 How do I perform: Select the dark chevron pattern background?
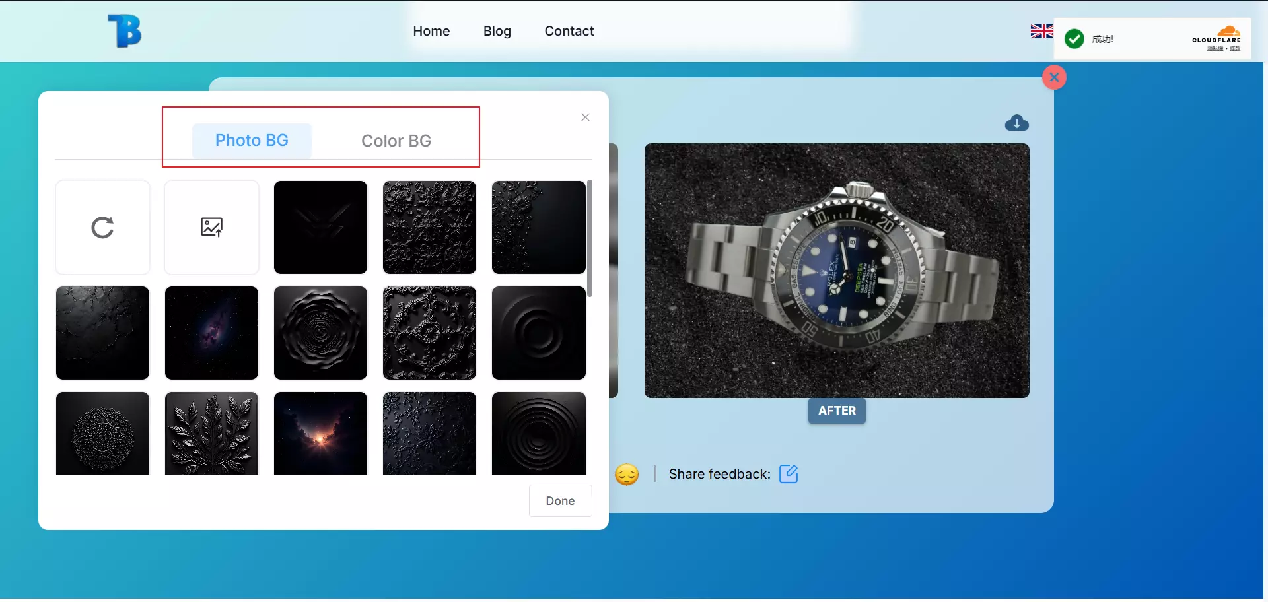click(x=320, y=227)
